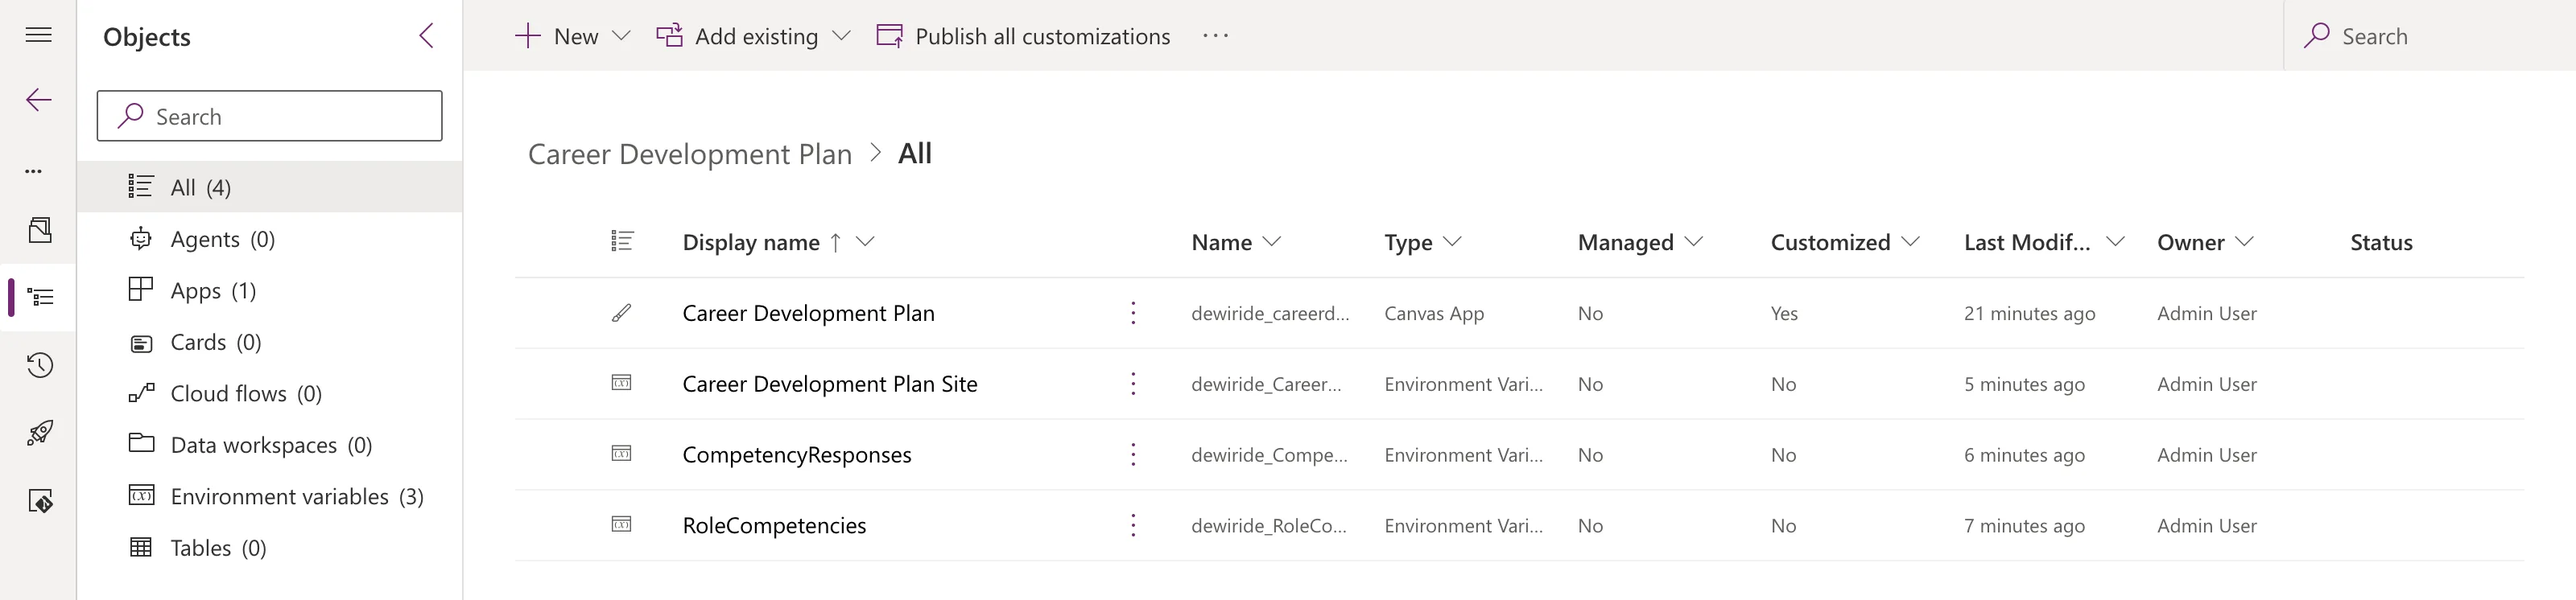The width and height of the screenshot is (2576, 600).
Task: Open the Managed column dropdown
Action: pyautogui.click(x=1694, y=241)
